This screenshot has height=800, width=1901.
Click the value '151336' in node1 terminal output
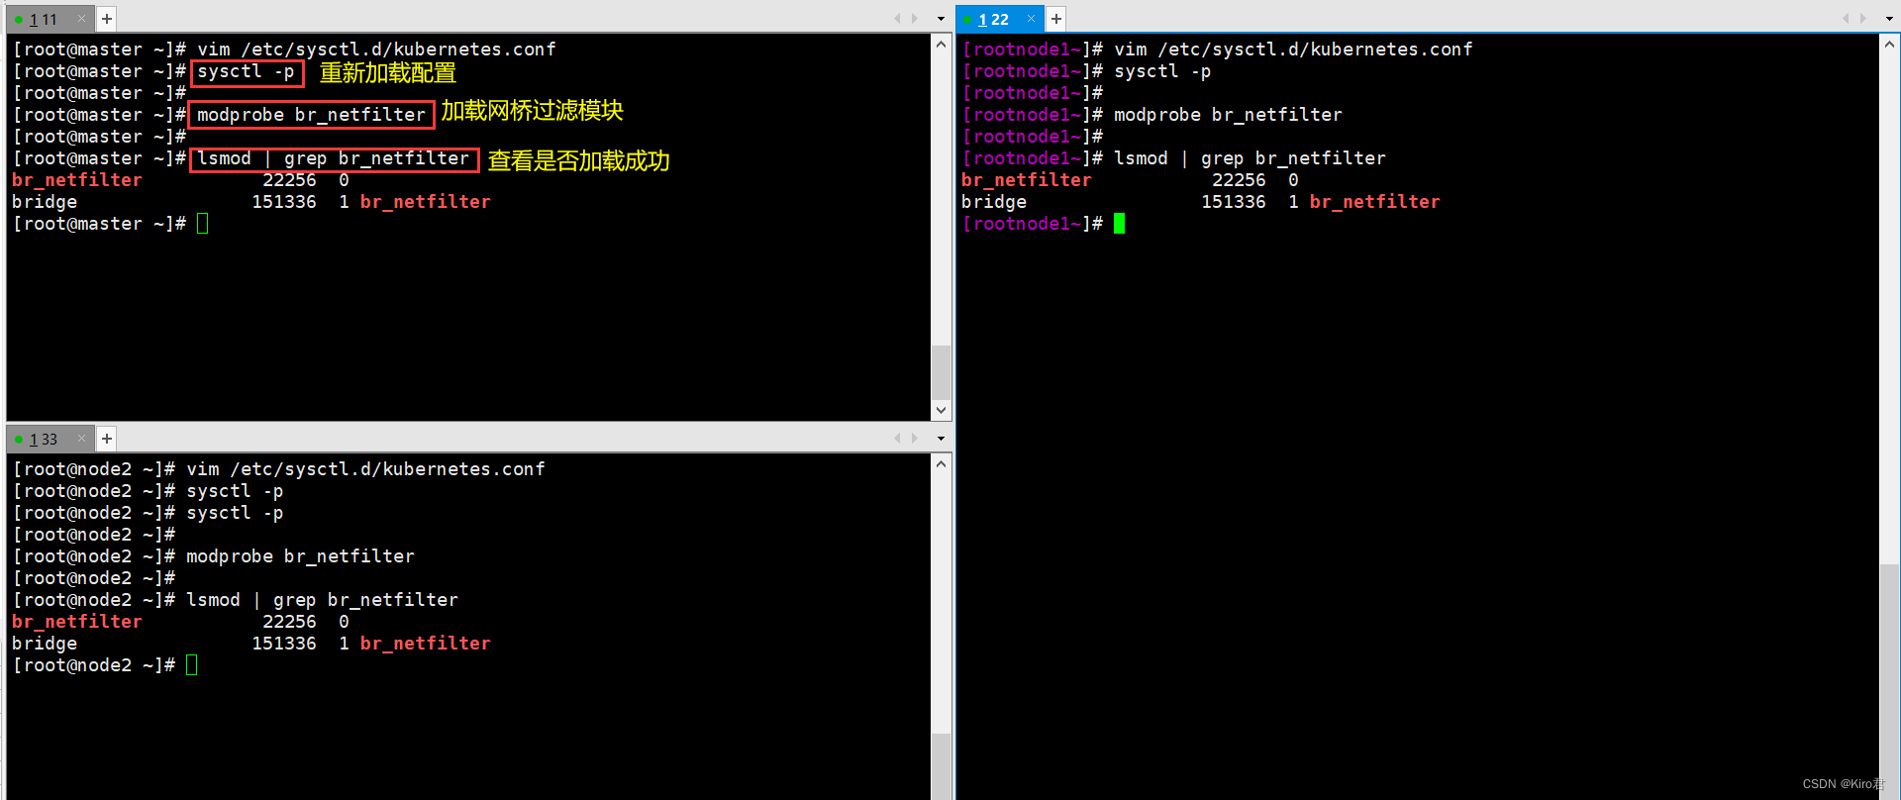(x=1234, y=202)
